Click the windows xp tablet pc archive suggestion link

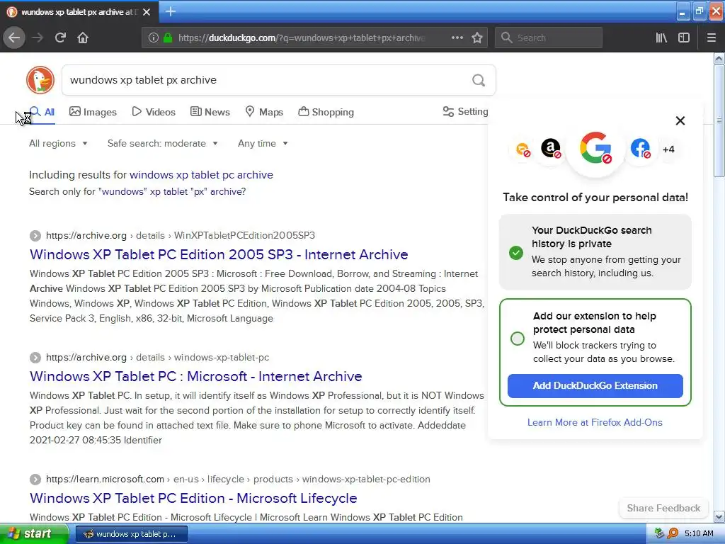point(201,175)
